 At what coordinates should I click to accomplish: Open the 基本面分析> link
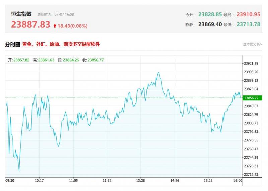click(252, 44)
